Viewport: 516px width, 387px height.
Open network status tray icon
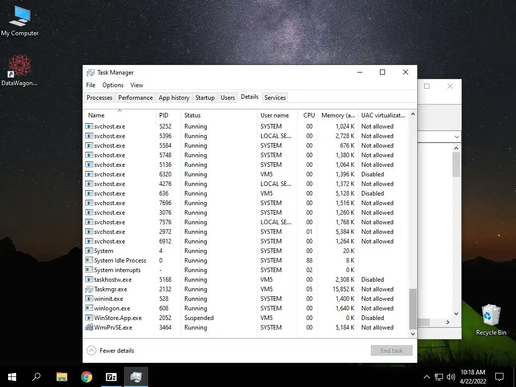(439, 377)
